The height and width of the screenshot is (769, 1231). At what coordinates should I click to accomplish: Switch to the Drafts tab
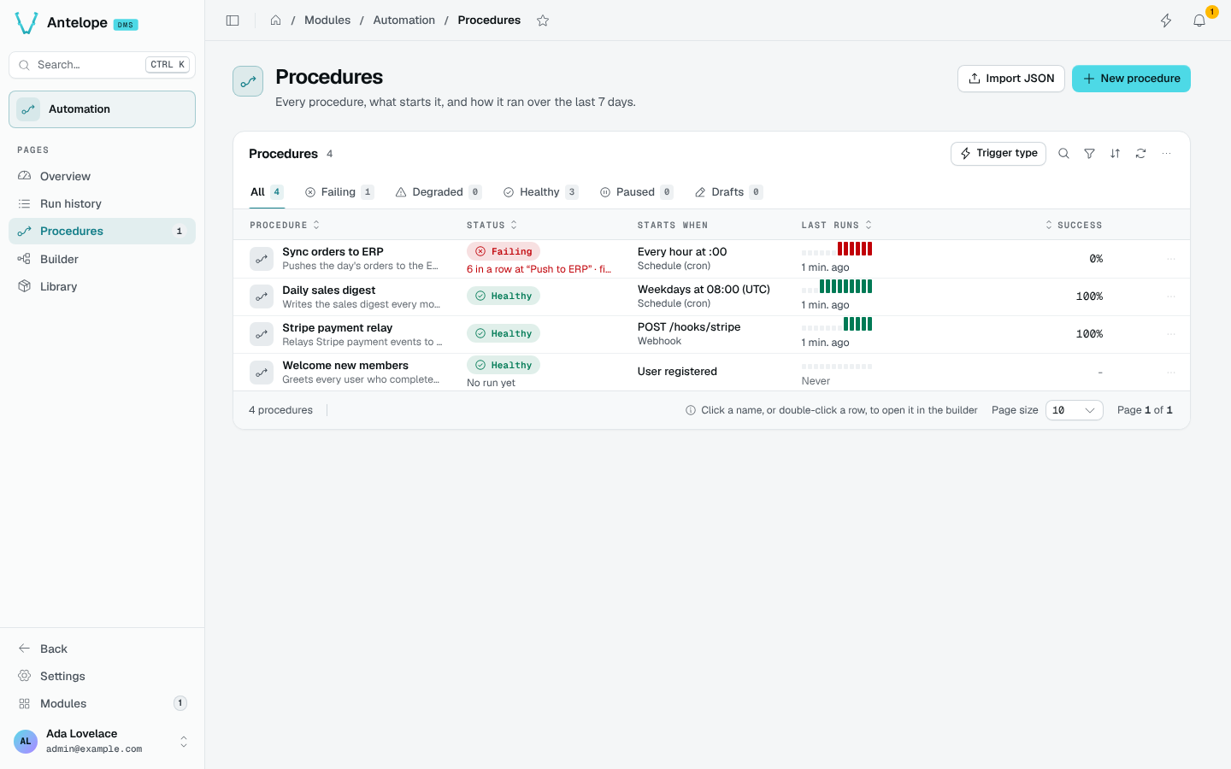(728, 192)
